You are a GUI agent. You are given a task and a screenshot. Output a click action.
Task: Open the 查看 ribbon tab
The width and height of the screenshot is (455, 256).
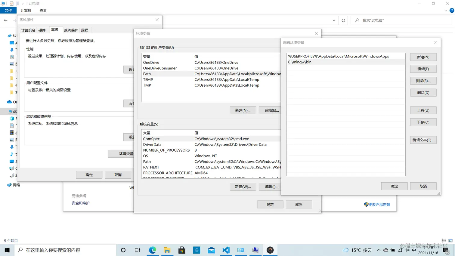click(x=43, y=11)
